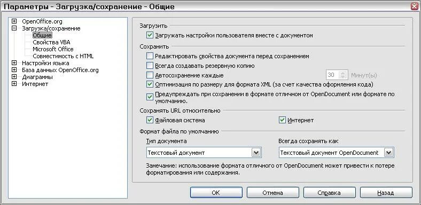421x205 pixels.
Task: Enable Всегда создавать резервную копию
Action: (x=150, y=66)
